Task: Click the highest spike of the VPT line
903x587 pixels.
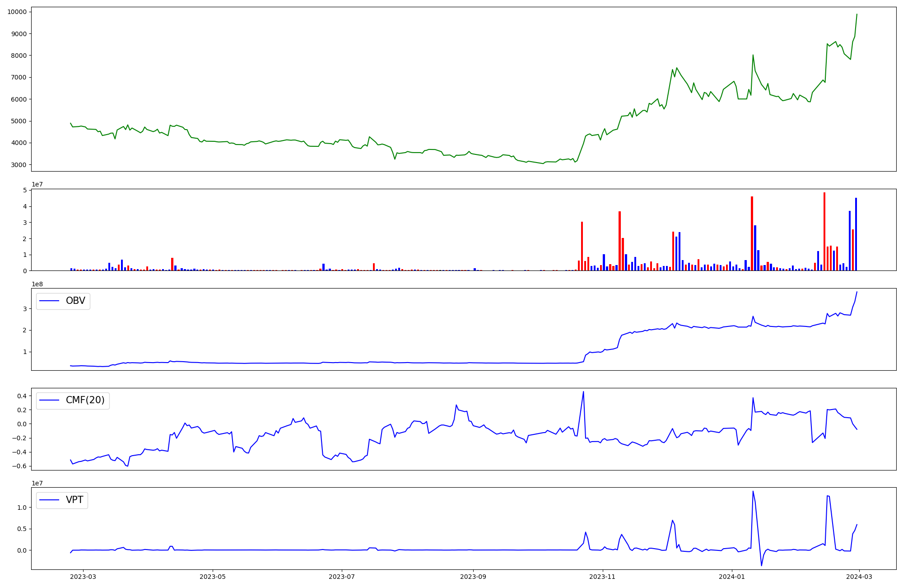Action: 753,492
